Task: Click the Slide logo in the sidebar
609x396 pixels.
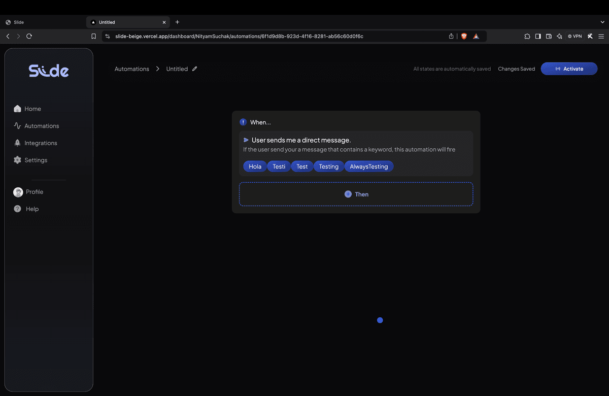Action: (48, 70)
